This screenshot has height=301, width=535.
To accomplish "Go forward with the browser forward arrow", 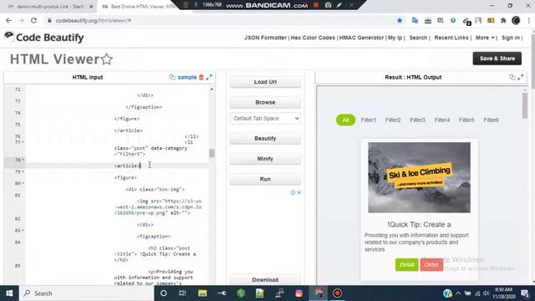I will tap(21, 20).
